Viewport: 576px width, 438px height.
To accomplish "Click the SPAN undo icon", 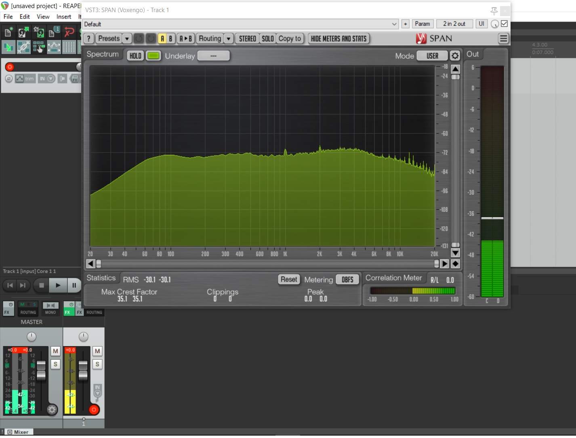I will (x=139, y=39).
